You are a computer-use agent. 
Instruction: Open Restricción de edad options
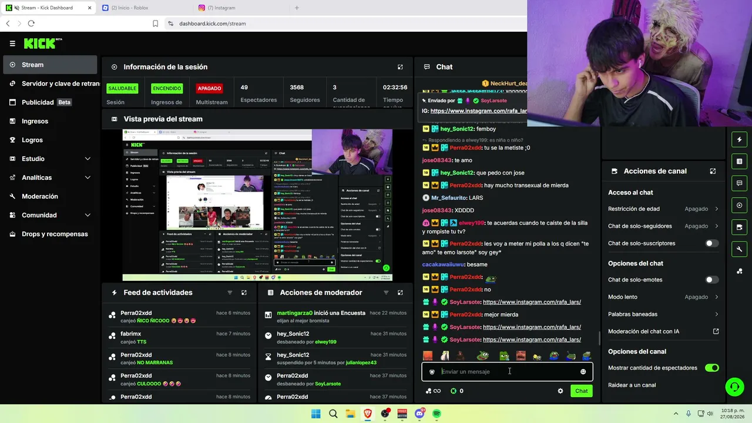click(663, 209)
